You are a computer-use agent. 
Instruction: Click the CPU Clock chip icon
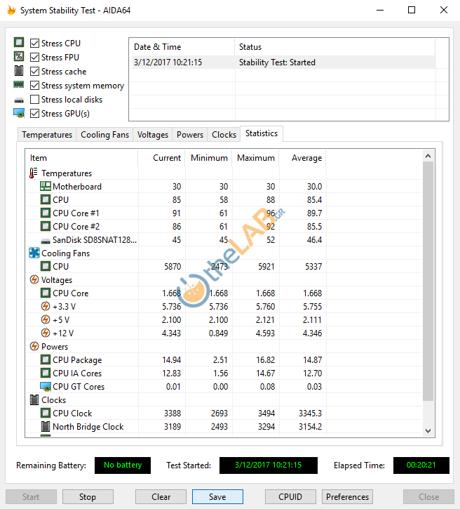(x=46, y=413)
